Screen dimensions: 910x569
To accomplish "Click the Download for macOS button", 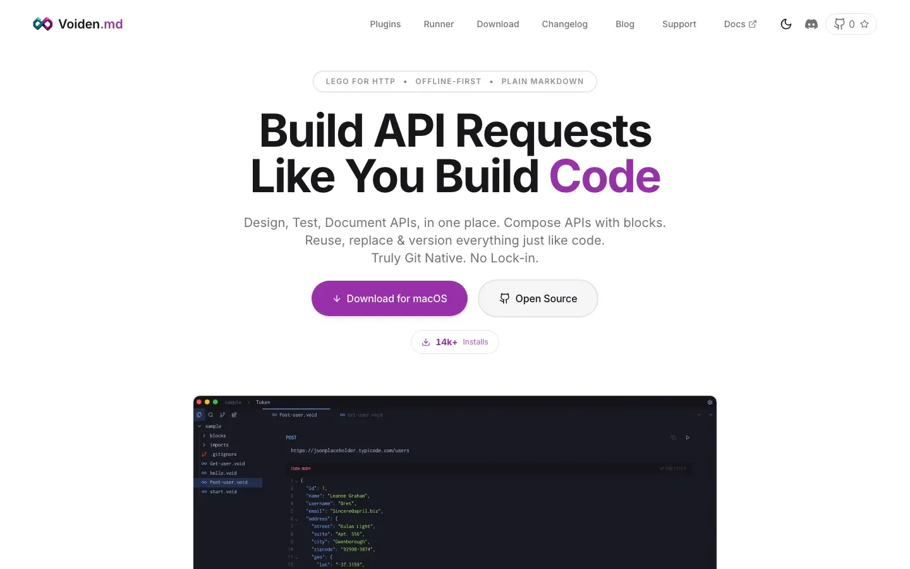I will coord(389,298).
